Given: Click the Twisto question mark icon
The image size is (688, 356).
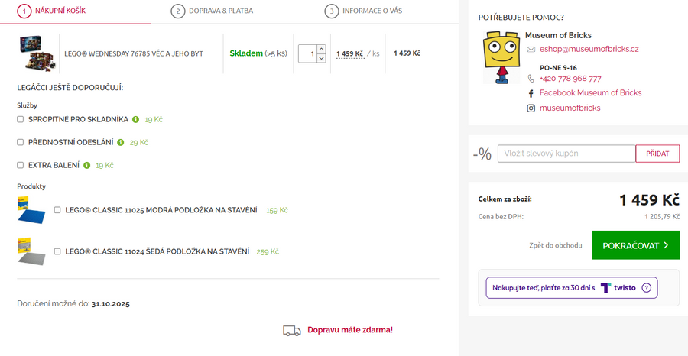Looking at the screenshot, I should tap(646, 288).
